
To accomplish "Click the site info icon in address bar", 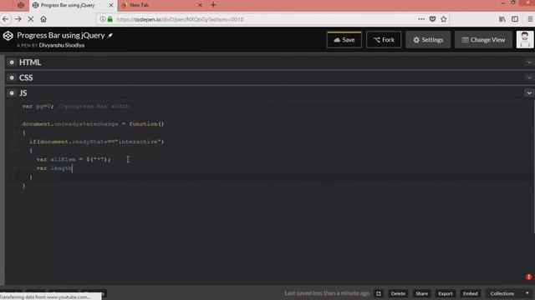I will (x=102, y=19).
